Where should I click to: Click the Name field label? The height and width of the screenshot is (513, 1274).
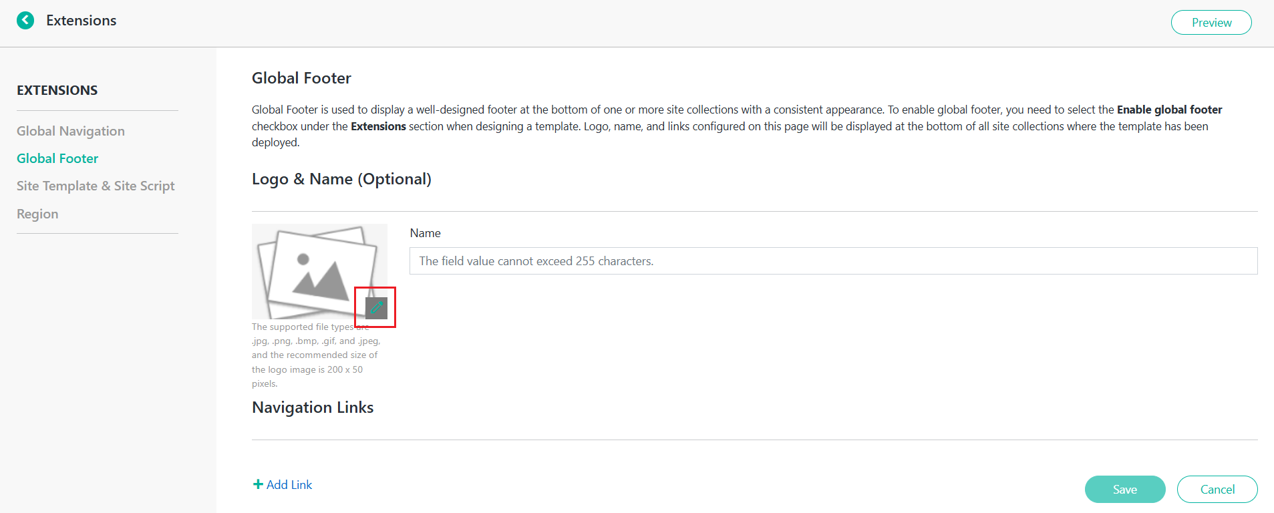(425, 232)
